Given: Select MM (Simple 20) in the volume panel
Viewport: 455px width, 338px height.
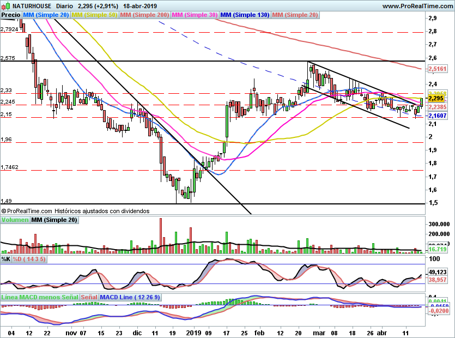Looking at the screenshot, I should click(x=54, y=220).
